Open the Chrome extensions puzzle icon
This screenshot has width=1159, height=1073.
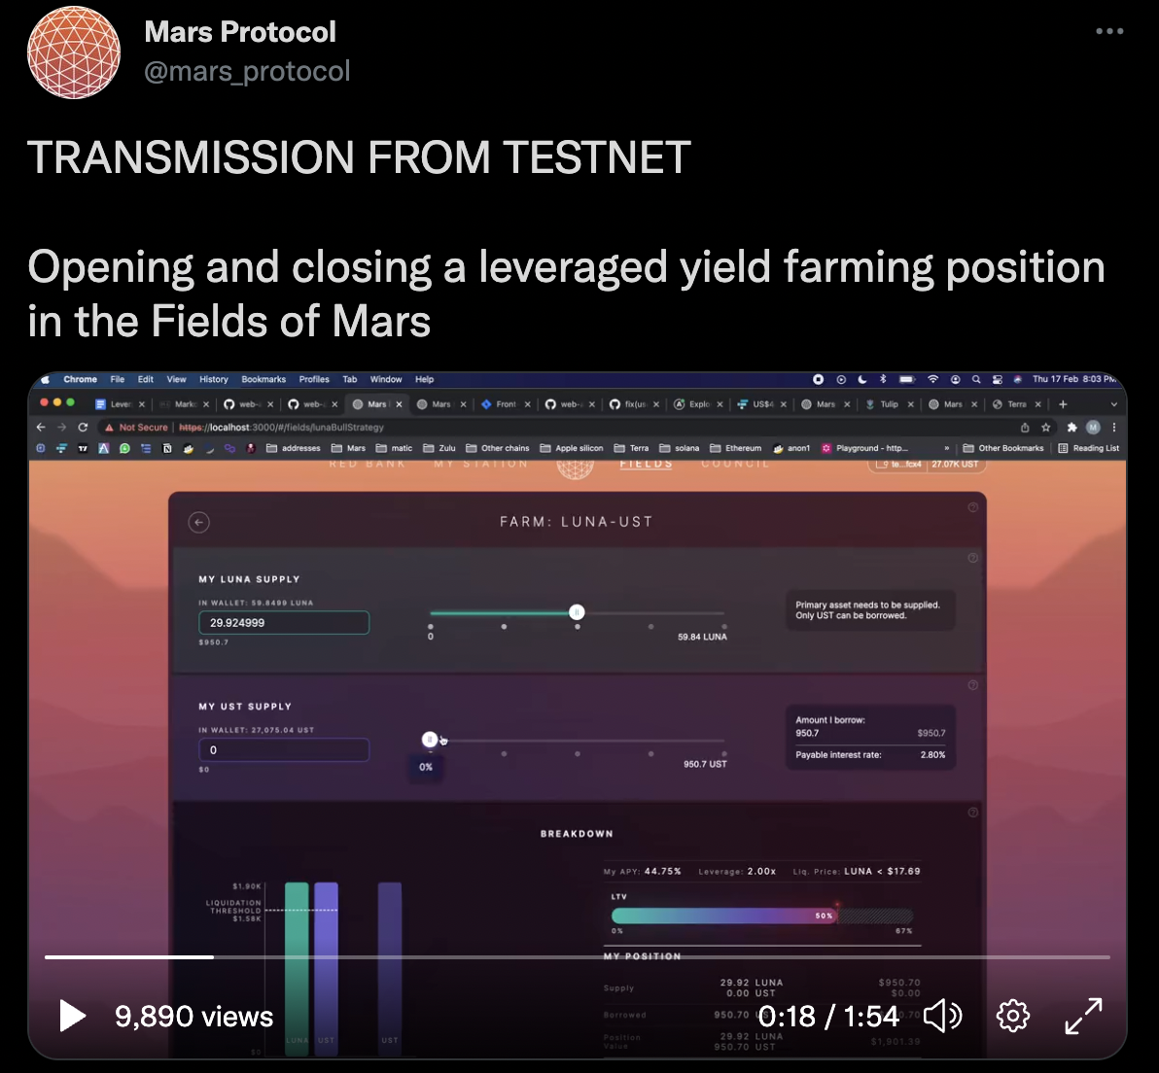click(x=1071, y=427)
